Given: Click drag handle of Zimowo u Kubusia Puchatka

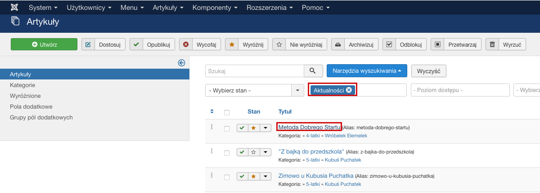Looking at the screenshot, I should 211,175.
